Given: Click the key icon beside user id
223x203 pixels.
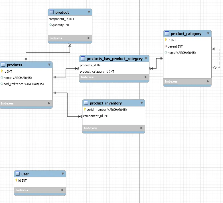Looking at the screenshot, I should pyautogui.click(x=16, y=181).
